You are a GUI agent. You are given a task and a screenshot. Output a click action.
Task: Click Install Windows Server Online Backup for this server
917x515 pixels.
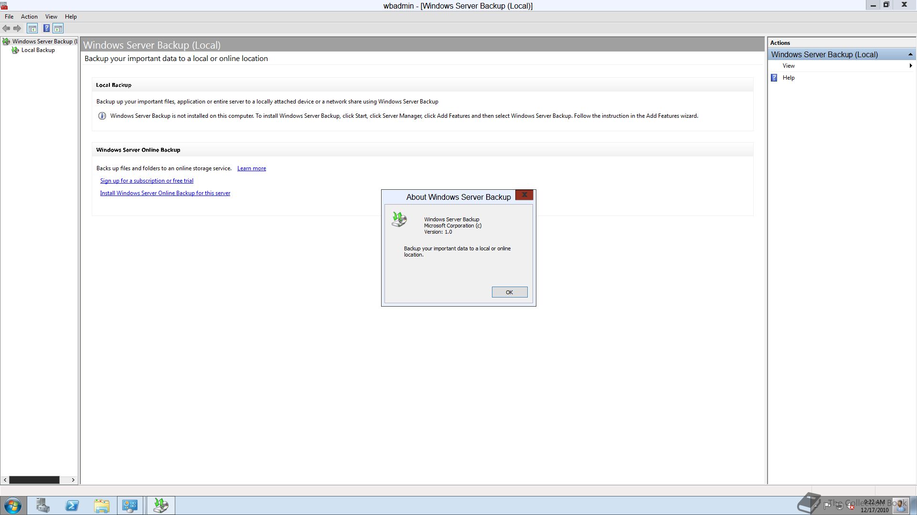pyautogui.click(x=165, y=193)
